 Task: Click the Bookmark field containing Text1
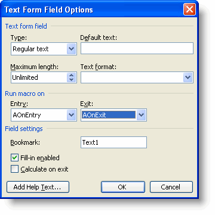pos(113,142)
